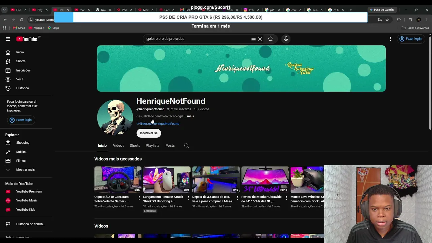Open title 'Depois de 3,5 anos de uso'
This screenshot has height=243, width=432.
(x=213, y=199)
